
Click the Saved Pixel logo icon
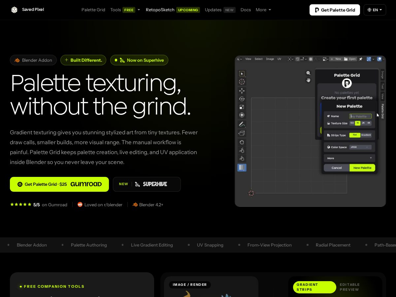[14, 10]
